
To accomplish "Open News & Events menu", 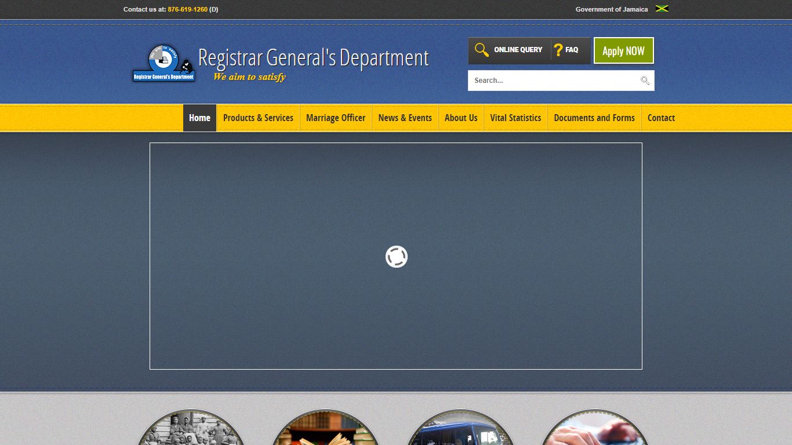I will [405, 118].
